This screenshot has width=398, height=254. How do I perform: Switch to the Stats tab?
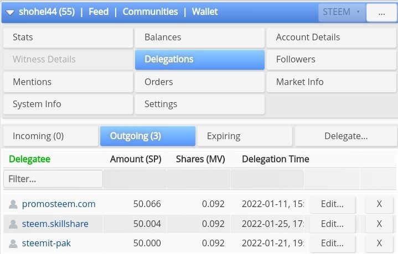68,38
